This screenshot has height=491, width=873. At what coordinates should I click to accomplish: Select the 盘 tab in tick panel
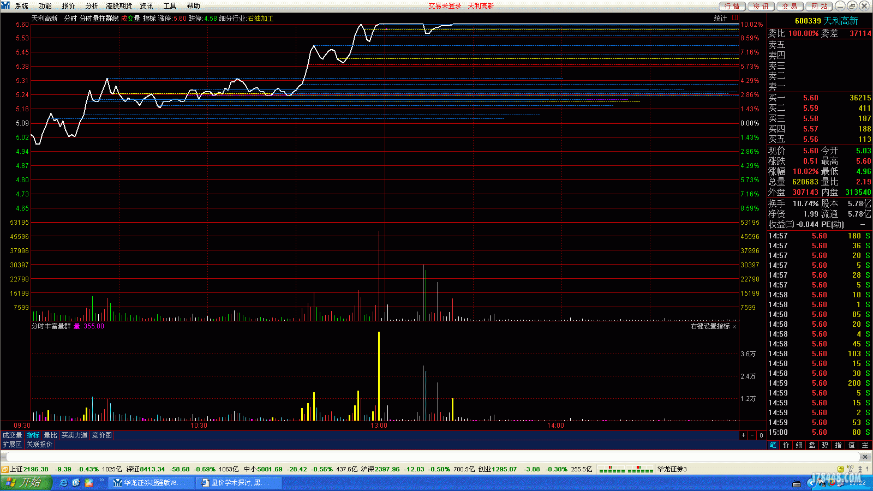[812, 445]
